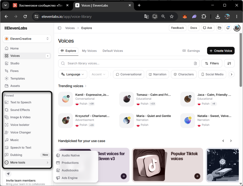243x186 pixels.
Task: Open Image & Video tool
Action: (27, 117)
